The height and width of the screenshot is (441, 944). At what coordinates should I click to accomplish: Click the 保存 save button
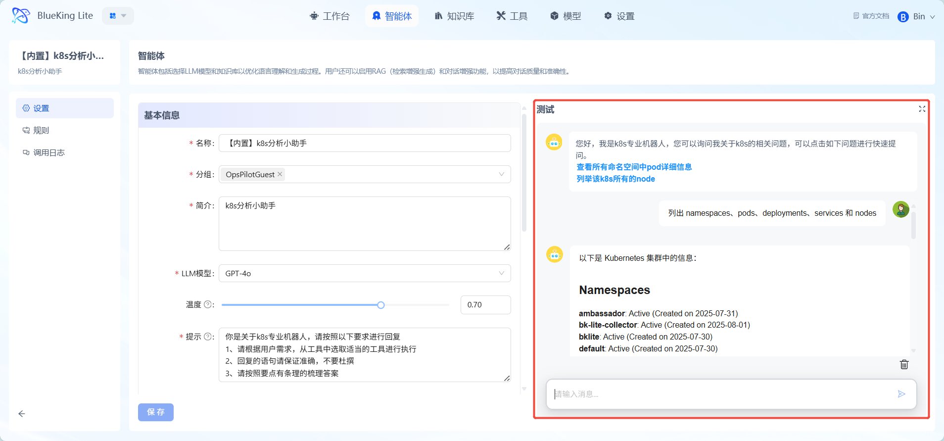(x=156, y=412)
